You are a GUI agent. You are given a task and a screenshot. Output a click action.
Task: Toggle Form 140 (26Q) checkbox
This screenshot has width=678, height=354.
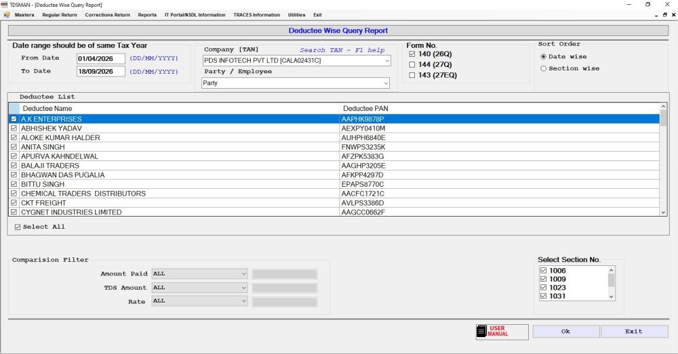point(412,54)
